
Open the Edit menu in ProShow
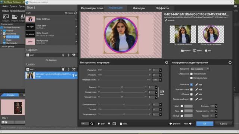click(13, 6)
